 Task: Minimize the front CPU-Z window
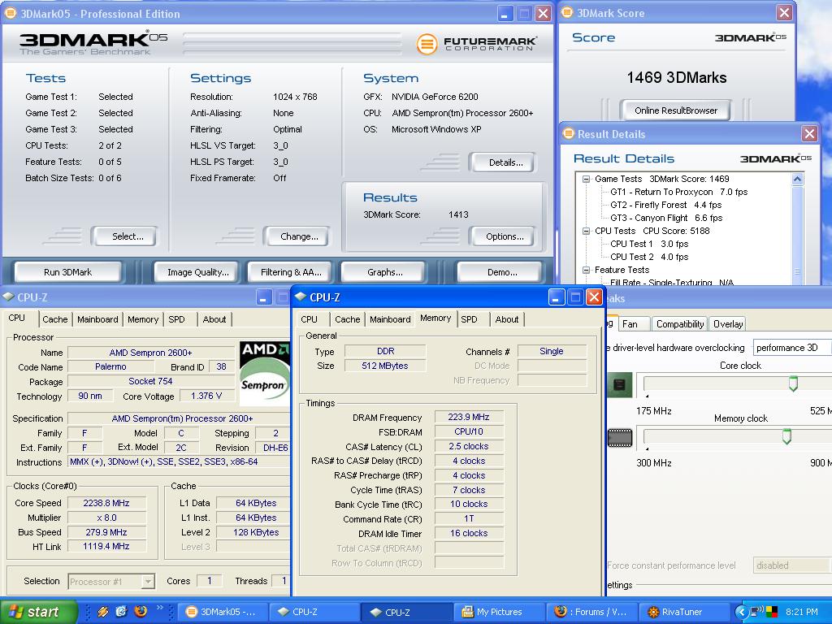(556, 297)
